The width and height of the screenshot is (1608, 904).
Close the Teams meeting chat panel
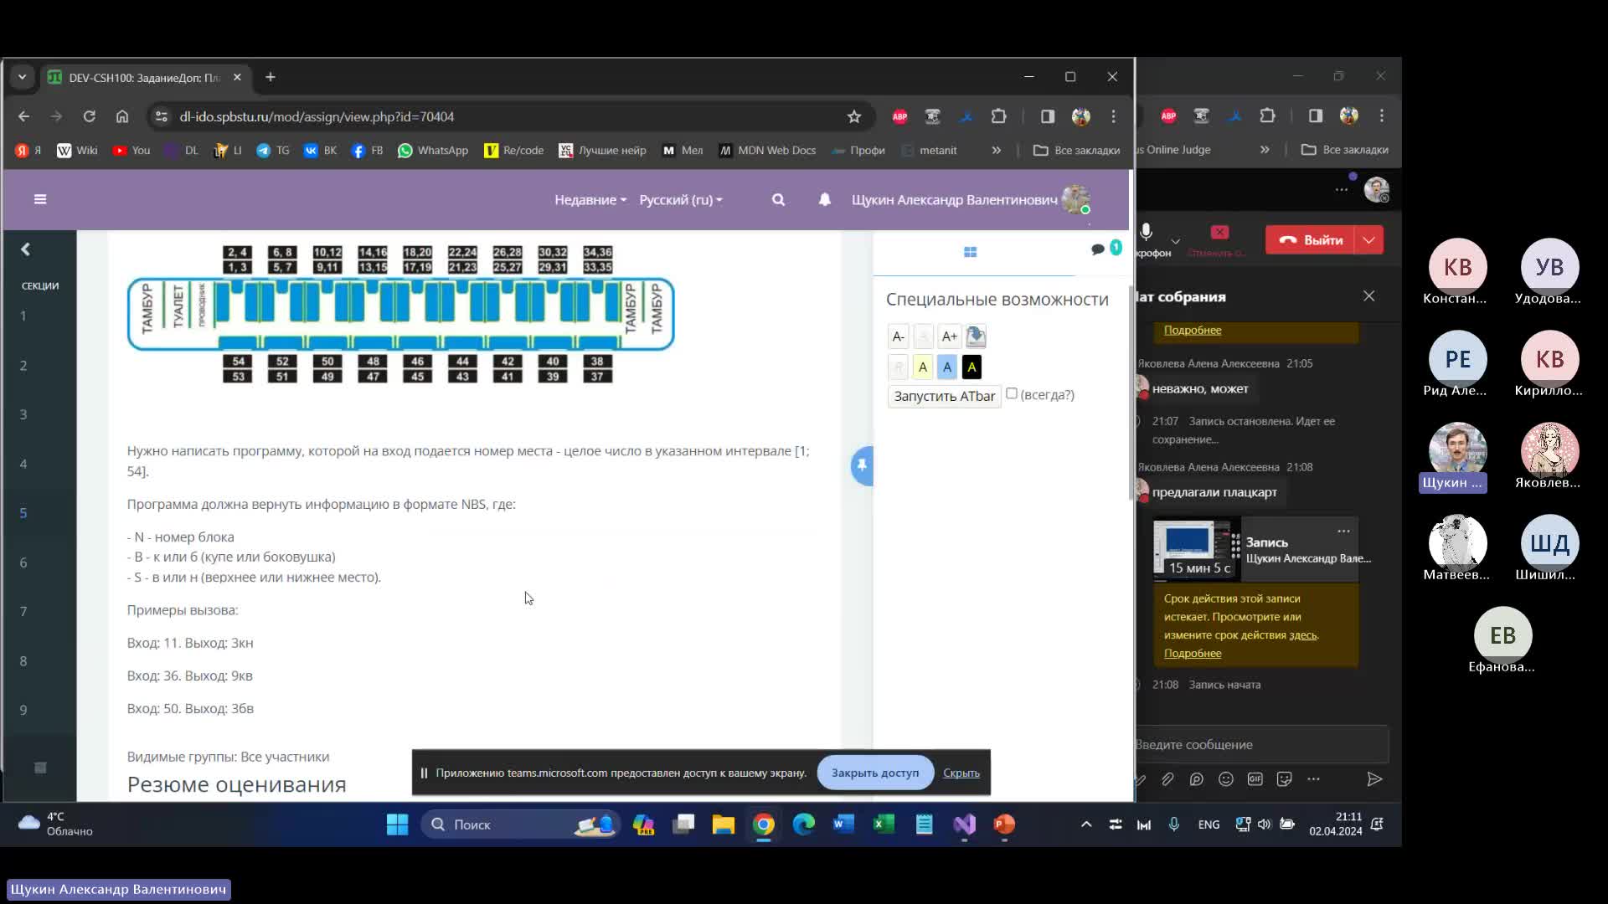[1368, 296]
